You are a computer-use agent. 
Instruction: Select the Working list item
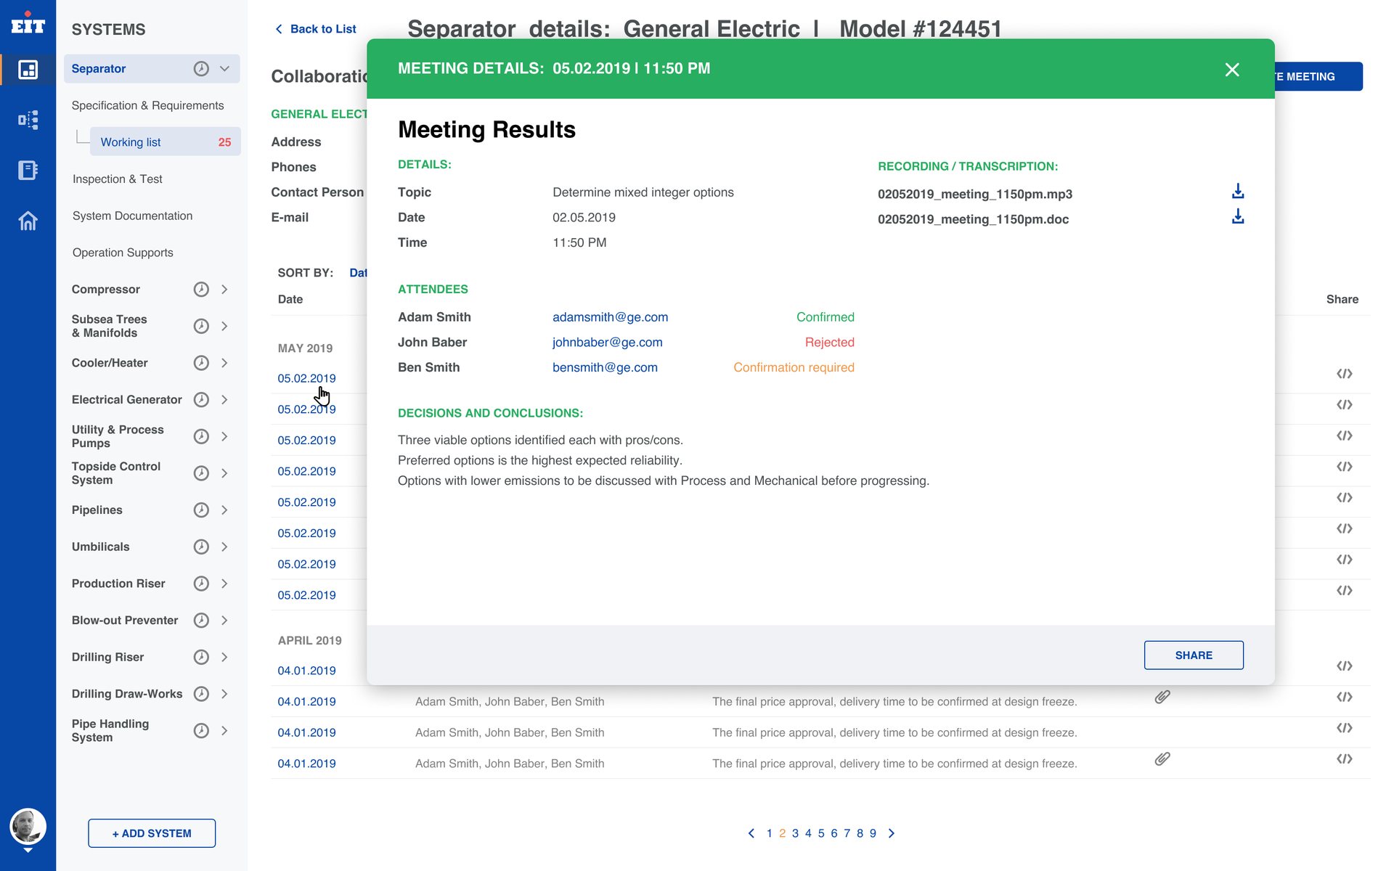166,142
